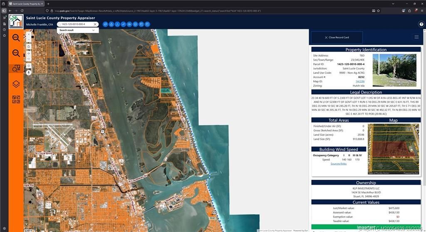Image resolution: width=426 pixels, height=232 pixels.
Task: Open the 14/23N Map ID link
Action: point(359,81)
